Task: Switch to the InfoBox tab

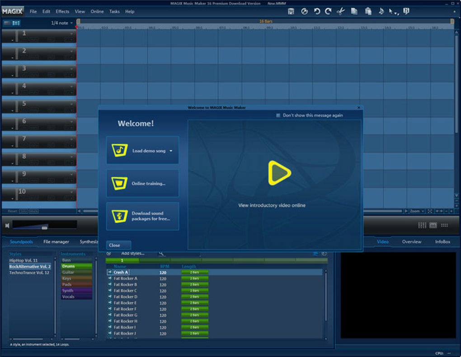Action: (442, 241)
